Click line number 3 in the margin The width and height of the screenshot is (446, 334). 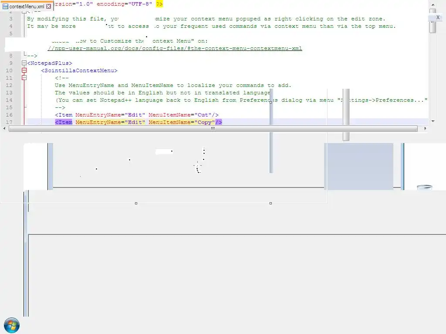(x=11, y=19)
